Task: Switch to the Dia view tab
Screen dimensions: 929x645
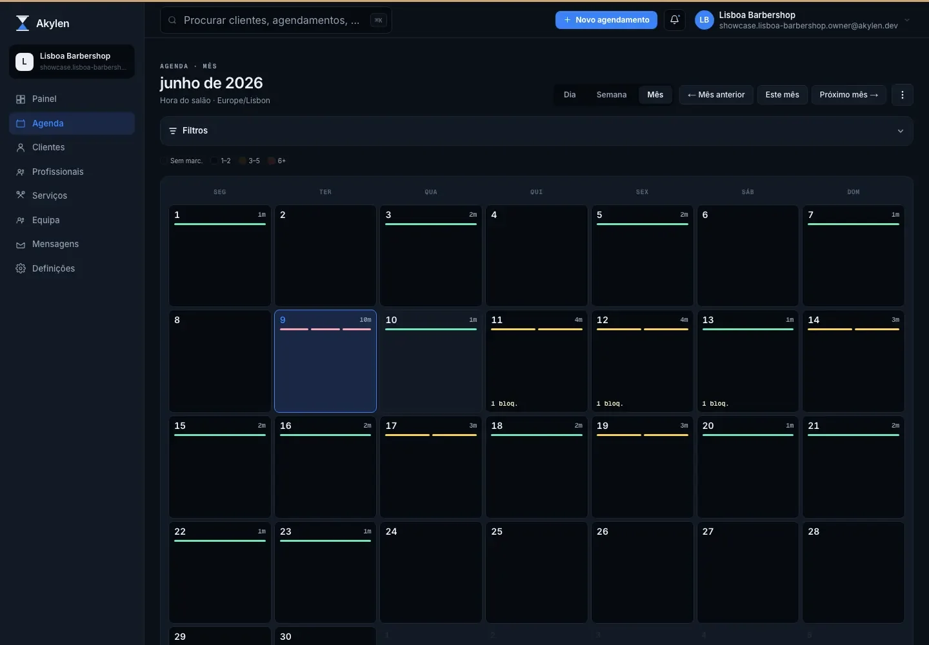Action: (570, 95)
